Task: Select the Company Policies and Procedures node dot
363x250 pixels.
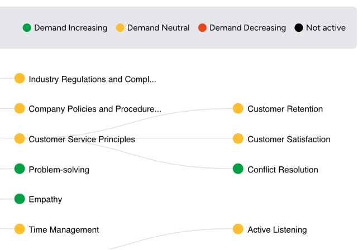Action: (20, 108)
